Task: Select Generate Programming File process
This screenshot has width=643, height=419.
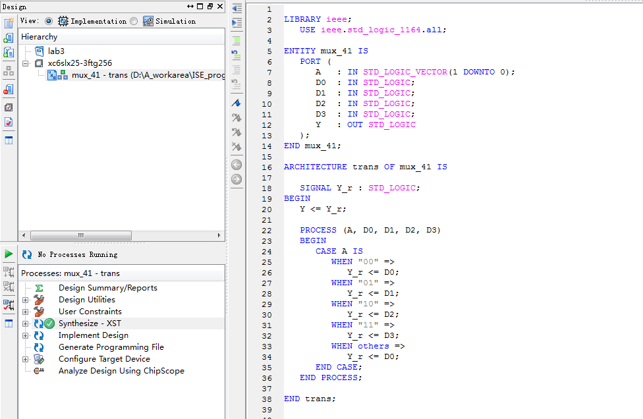Action: coord(111,347)
